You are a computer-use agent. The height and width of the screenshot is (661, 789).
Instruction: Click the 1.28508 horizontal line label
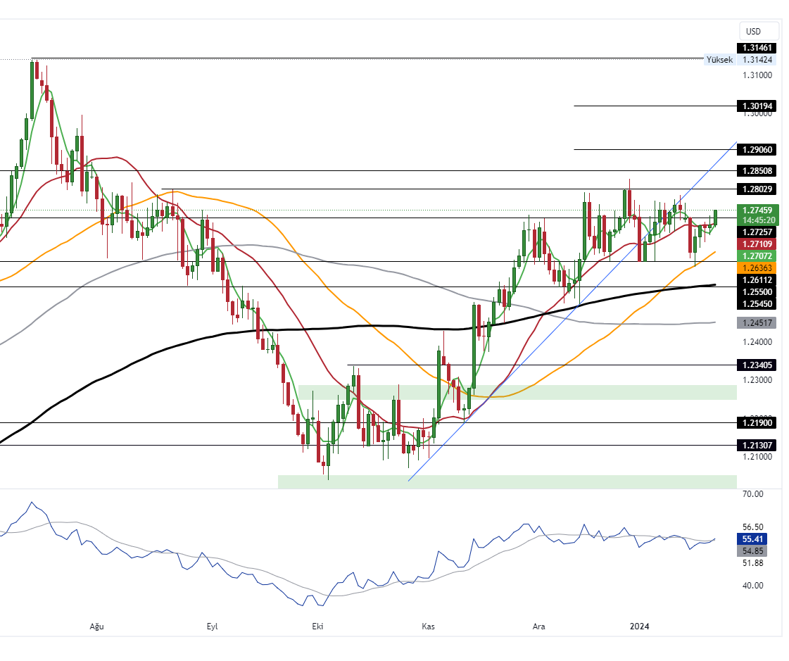[757, 171]
